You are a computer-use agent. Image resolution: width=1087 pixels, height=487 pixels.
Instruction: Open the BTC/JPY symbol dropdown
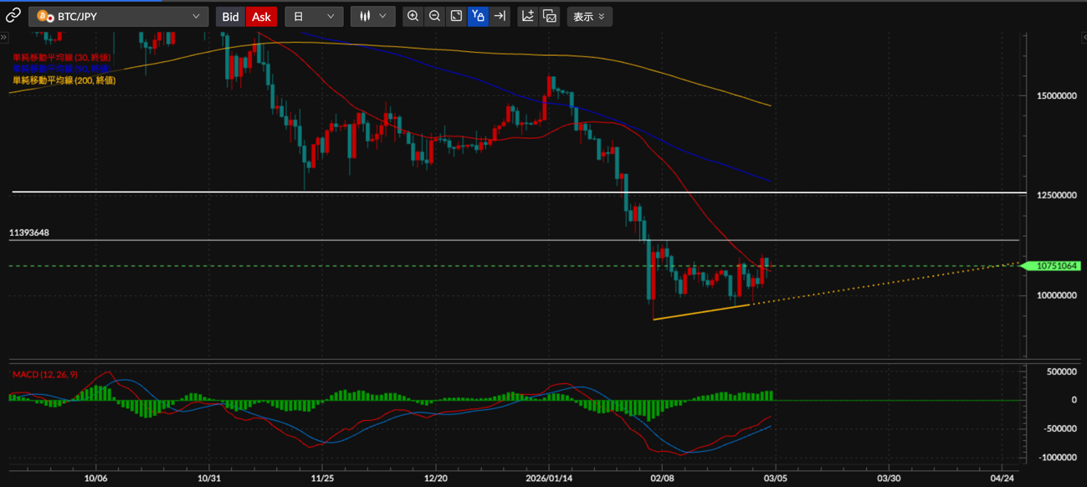click(x=118, y=16)
